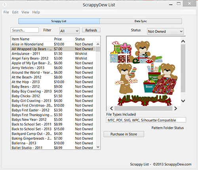This screenshot has height=170, width=198.
Task: Maximize the ScrappyDew List window
Action: [x=179, y=4]
